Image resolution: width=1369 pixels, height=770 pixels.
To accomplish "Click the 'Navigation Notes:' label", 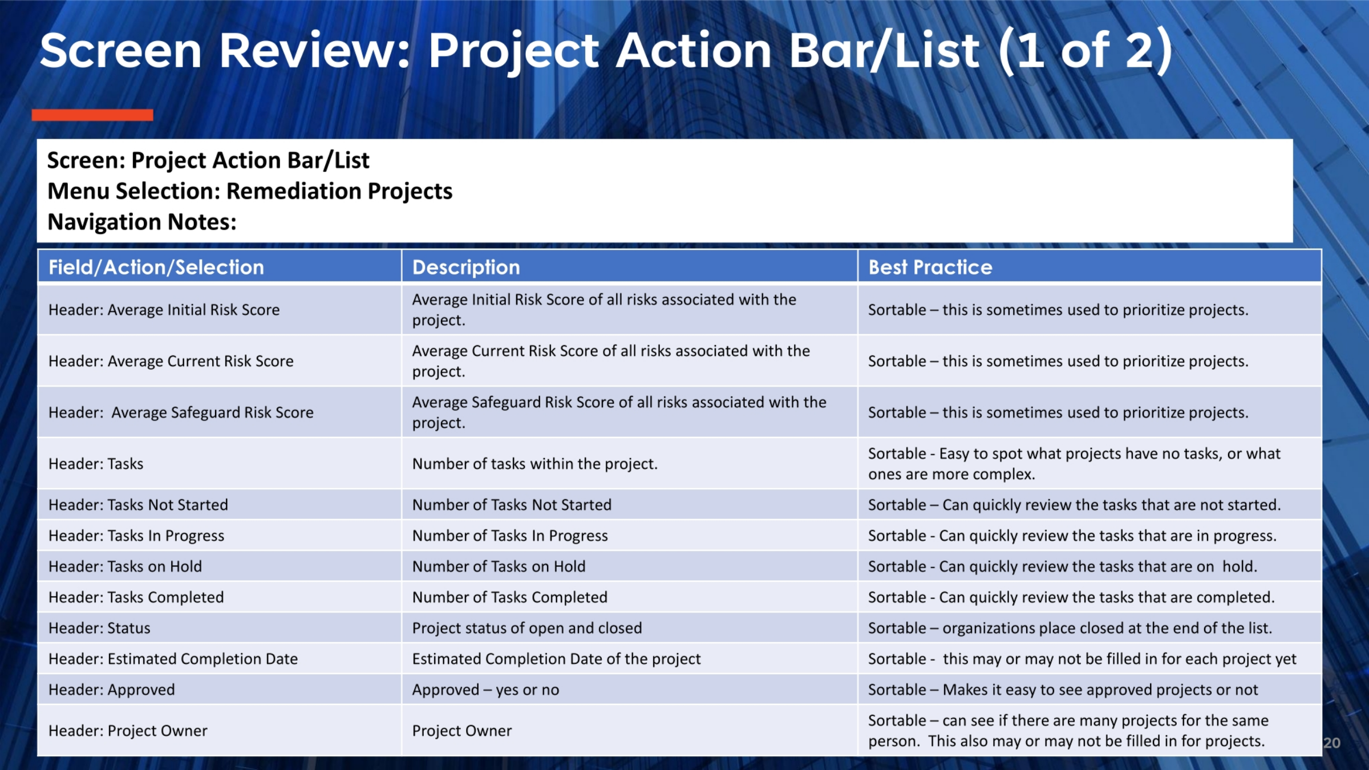I will point(142,222).
